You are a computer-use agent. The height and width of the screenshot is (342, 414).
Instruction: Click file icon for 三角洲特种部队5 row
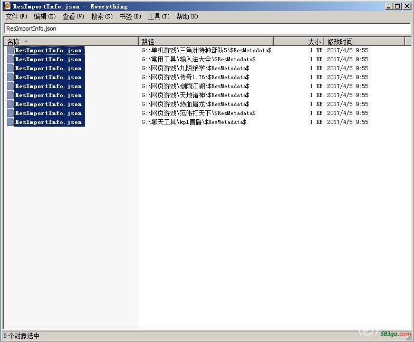11,50
